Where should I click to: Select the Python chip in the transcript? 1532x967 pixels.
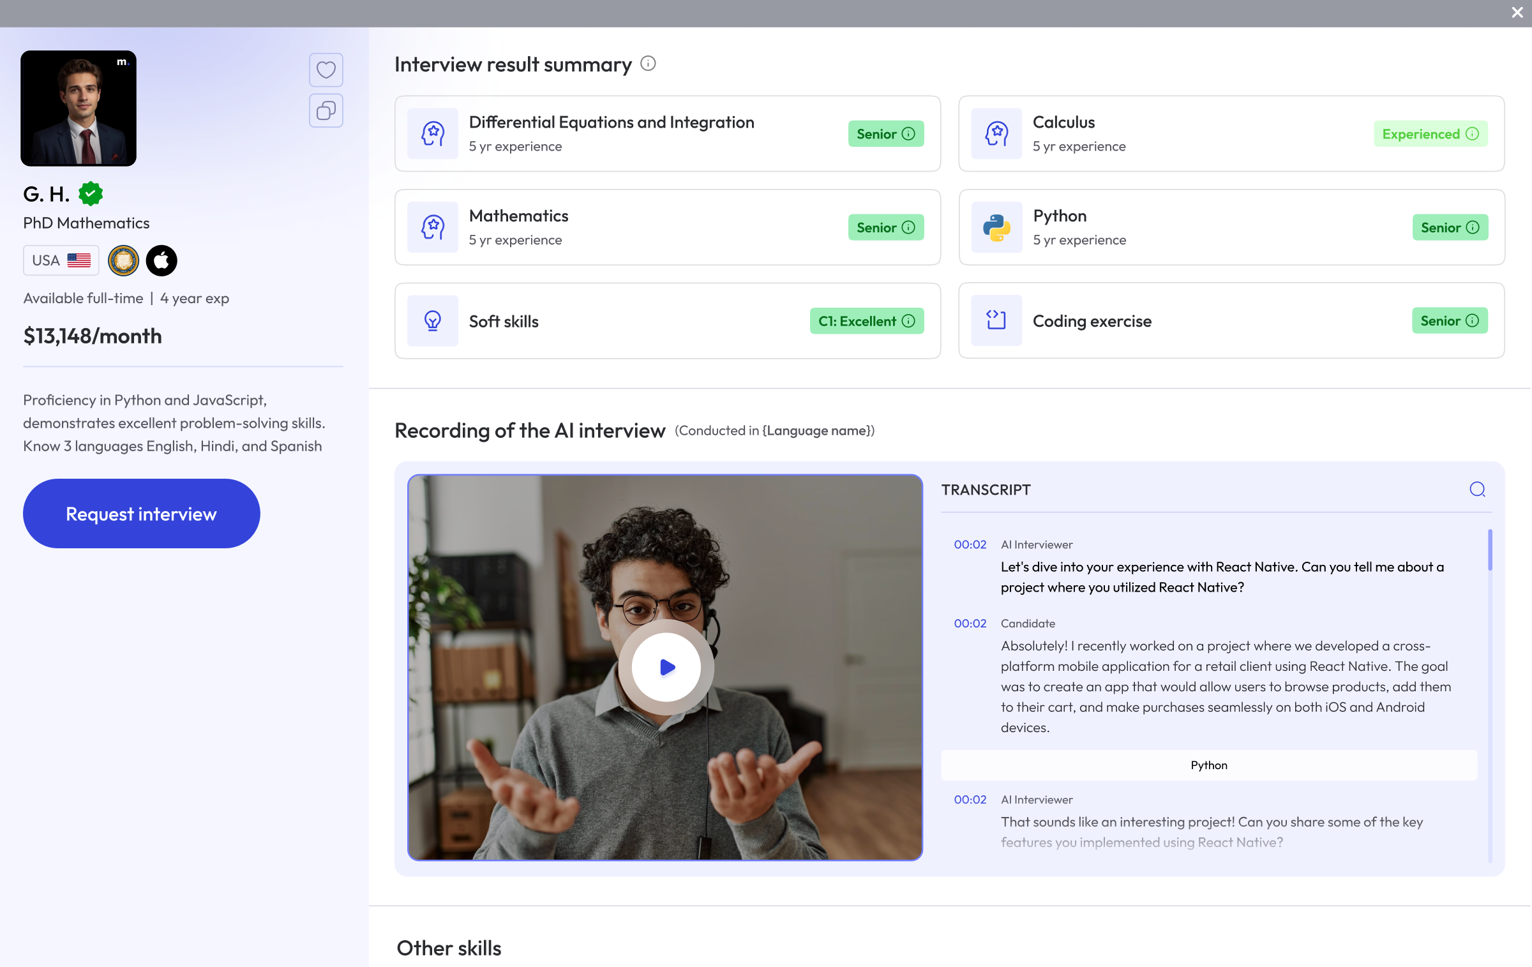[1208, 765]
